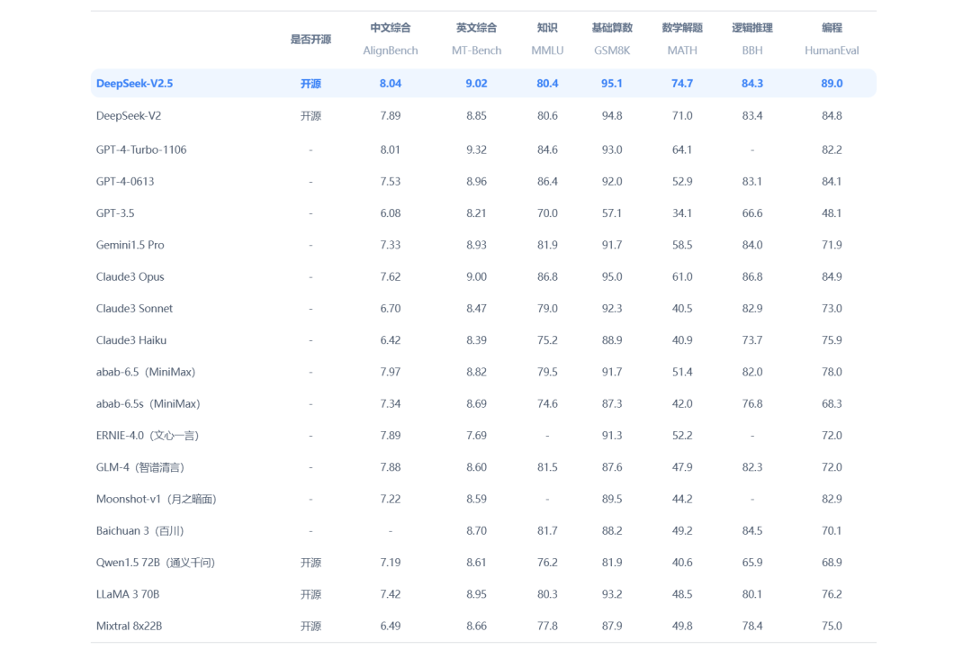
Task: Click Gemini1.5 Pro MATH value 58.5
Action: tap(682, 244)
